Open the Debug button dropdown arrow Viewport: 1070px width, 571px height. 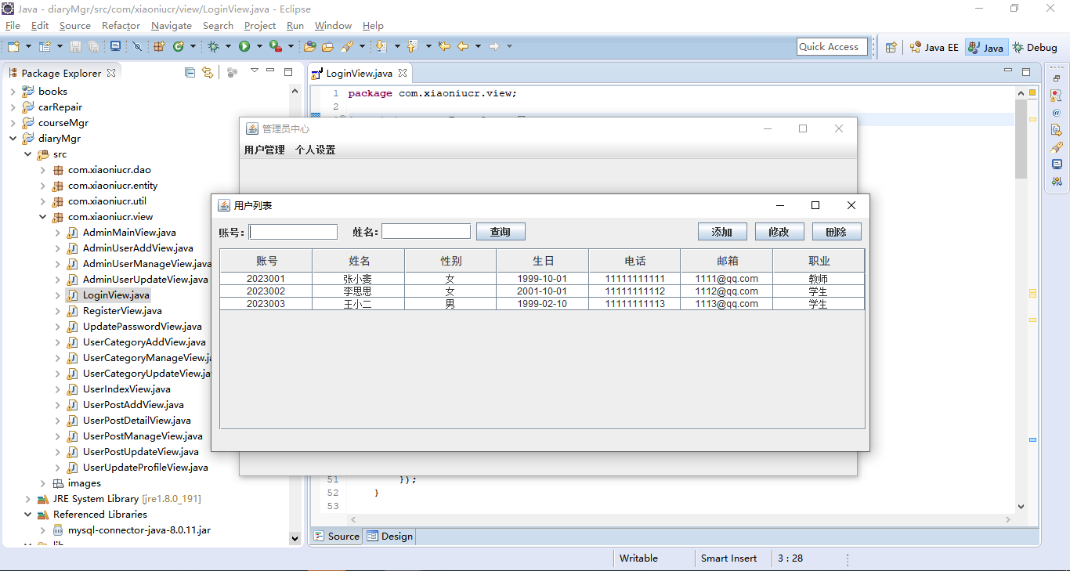(x=228, y=47)
